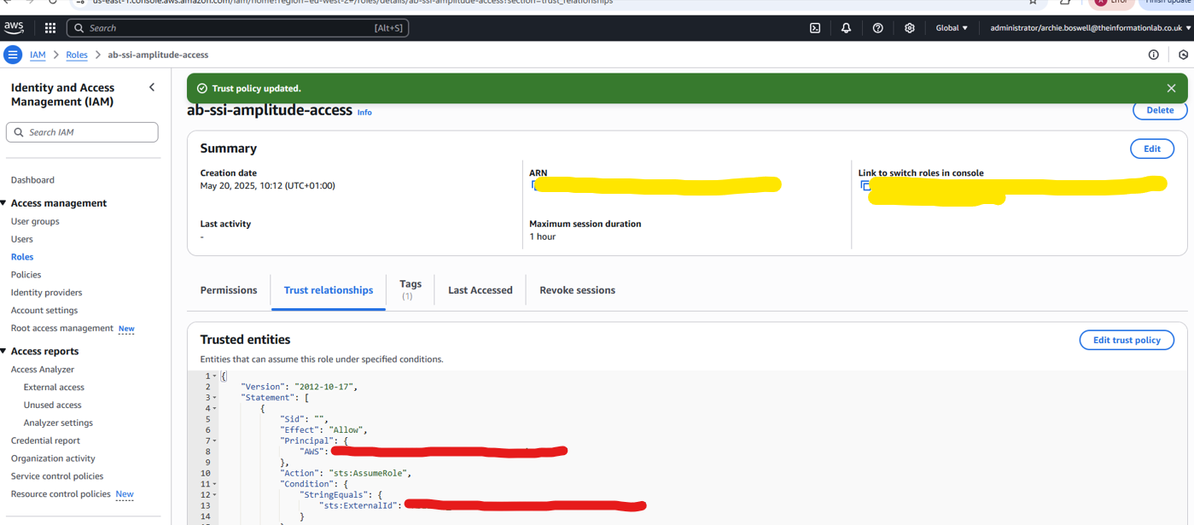Collapse the IAM sidebar with the chevron
The width and height of the screenshot is (1194, 525).
pyautogui.click(x=152, y=87)
